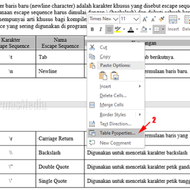Click the Nama Escape Sequence header cell

[x=60, y=43]
